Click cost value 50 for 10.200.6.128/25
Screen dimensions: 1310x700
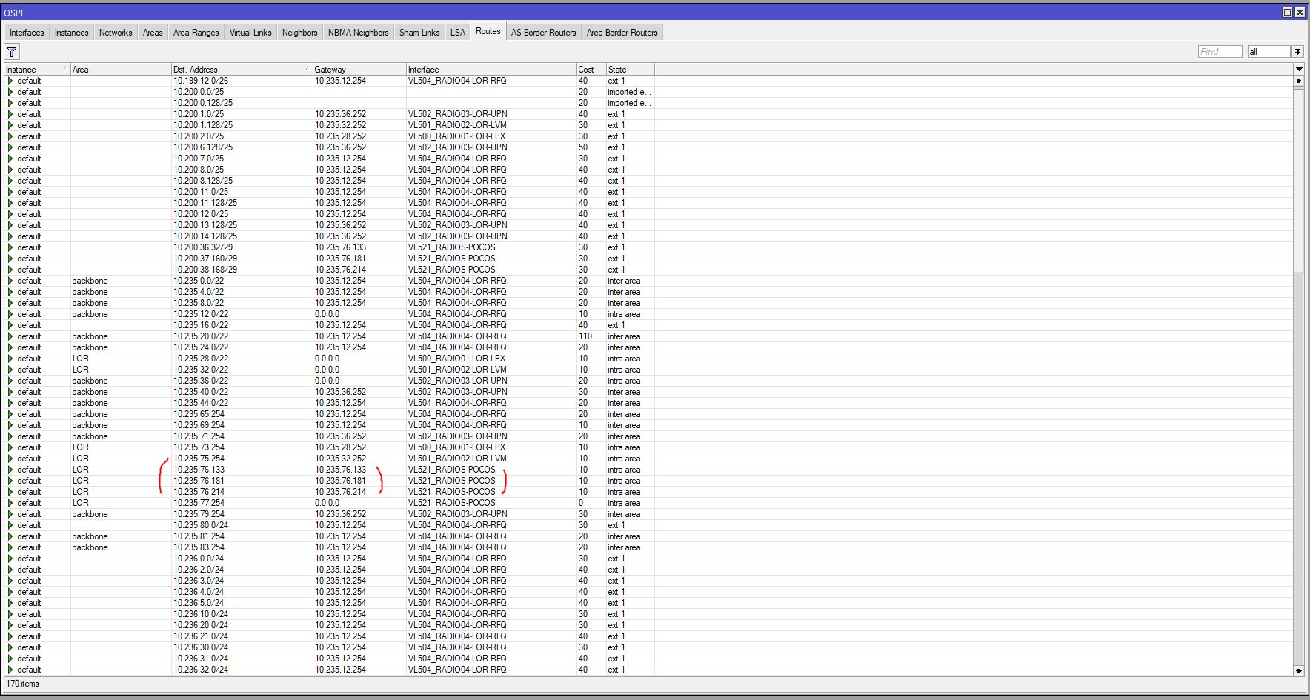coord(583,147)
